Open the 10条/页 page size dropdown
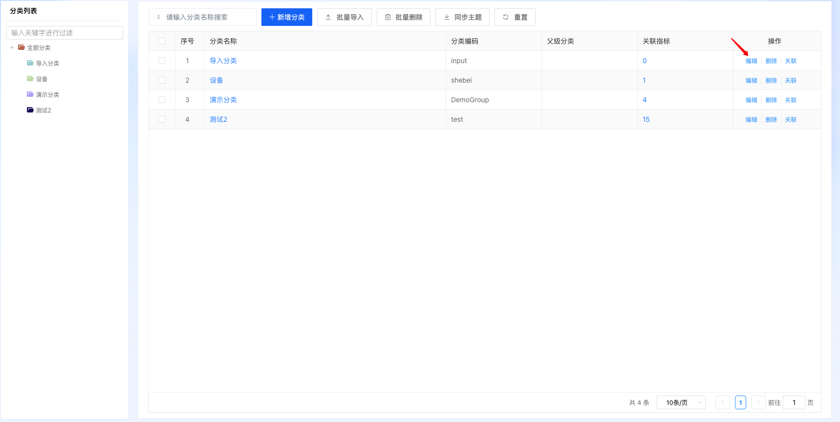This screenshot has height=422, width=840. [x=681, y=402]
